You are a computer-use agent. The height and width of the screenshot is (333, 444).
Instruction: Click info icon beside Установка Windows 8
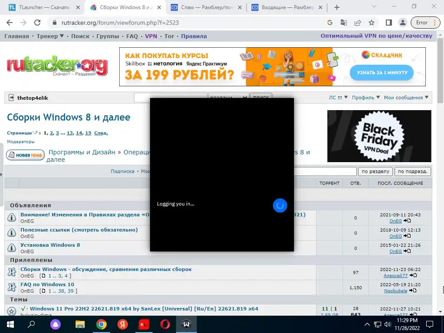coord(12,248)
